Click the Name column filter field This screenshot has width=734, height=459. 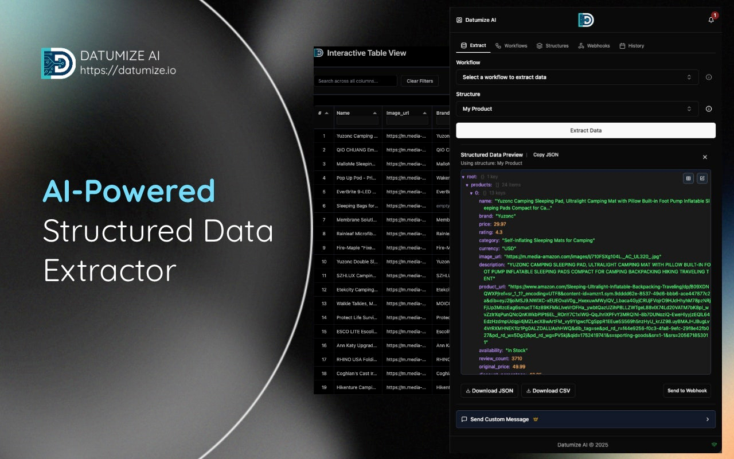click(x=357, y=121)
